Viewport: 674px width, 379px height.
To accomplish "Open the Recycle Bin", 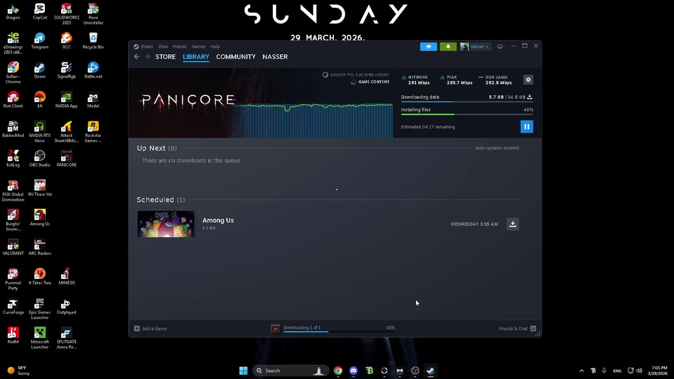I will pyautogui.click(x=93, y=41).
